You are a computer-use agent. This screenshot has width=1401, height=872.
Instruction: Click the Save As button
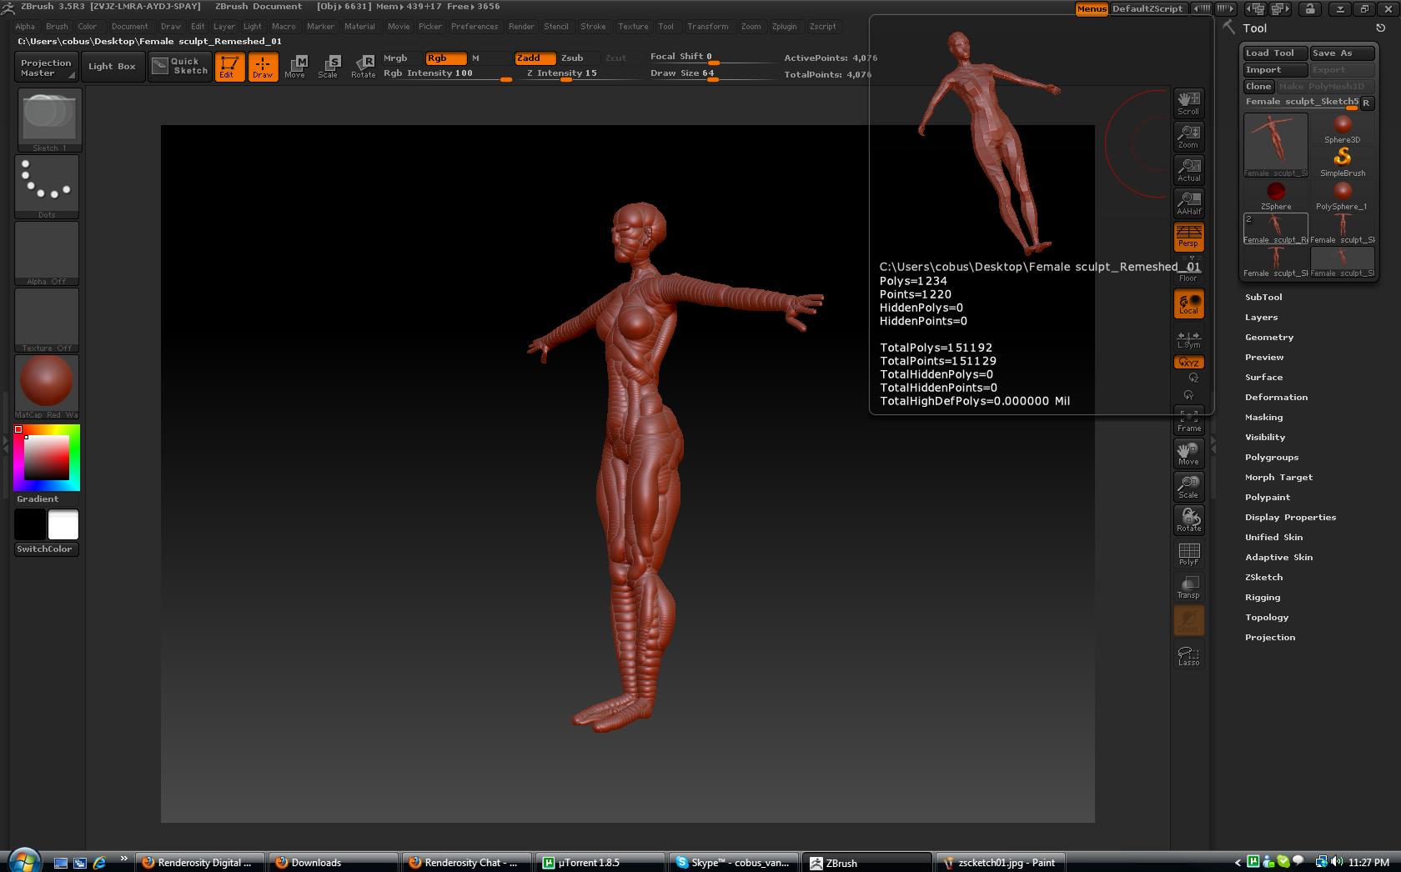(1342, 53)
